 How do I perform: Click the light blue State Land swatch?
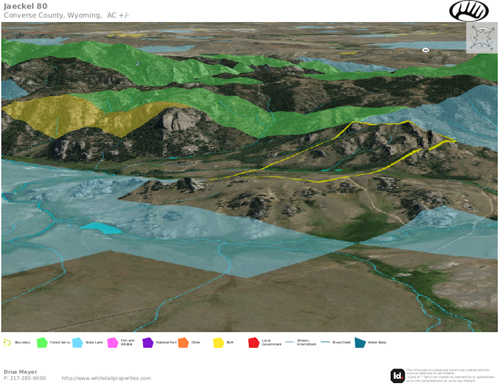(x=77, y=343)
